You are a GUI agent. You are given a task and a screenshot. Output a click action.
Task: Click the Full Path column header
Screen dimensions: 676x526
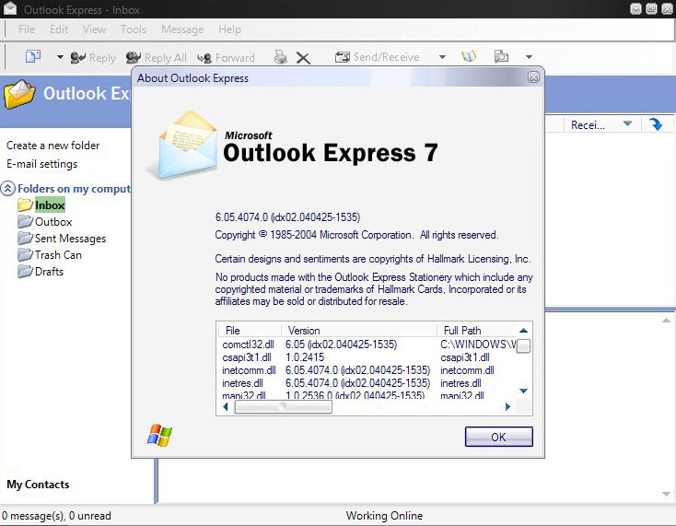coord(476,331)
